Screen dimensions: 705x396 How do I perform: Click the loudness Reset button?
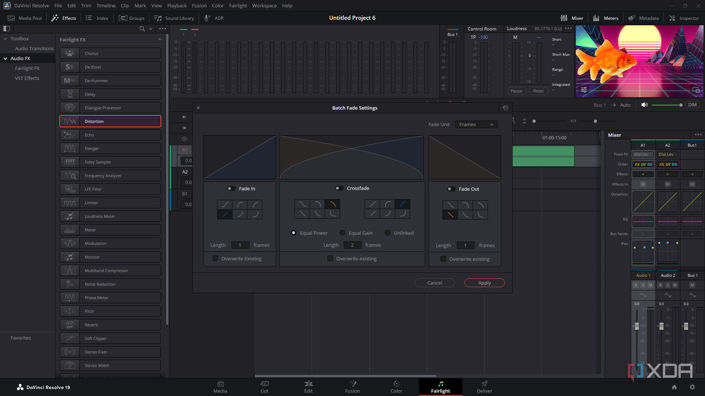pos(539,91)
